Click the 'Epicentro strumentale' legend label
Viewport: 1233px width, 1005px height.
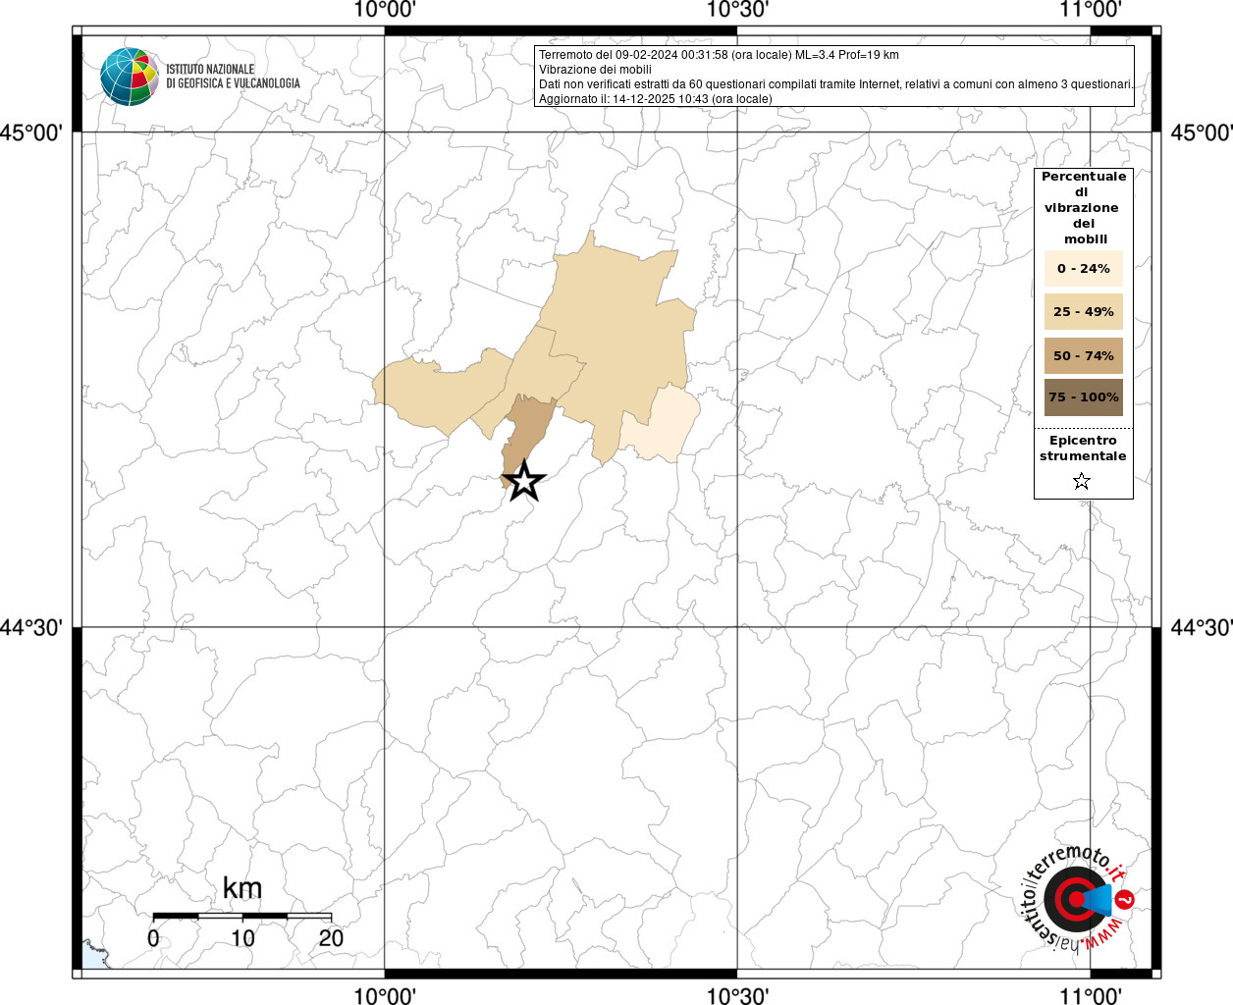coord(1083,448)
